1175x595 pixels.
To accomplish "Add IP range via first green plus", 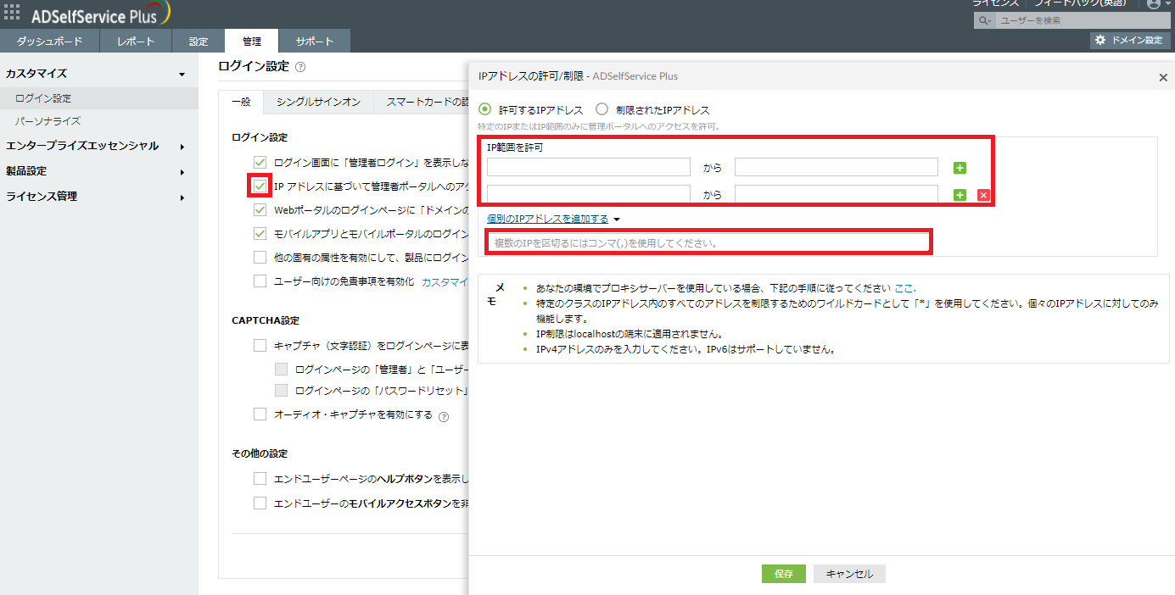I will [x=960, y=168].
